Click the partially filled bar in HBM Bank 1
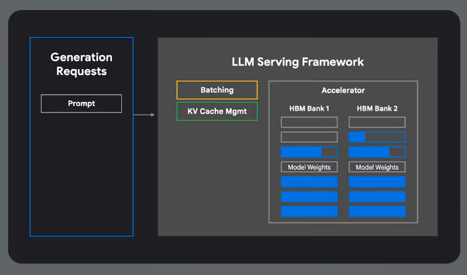 coord(309,152)
